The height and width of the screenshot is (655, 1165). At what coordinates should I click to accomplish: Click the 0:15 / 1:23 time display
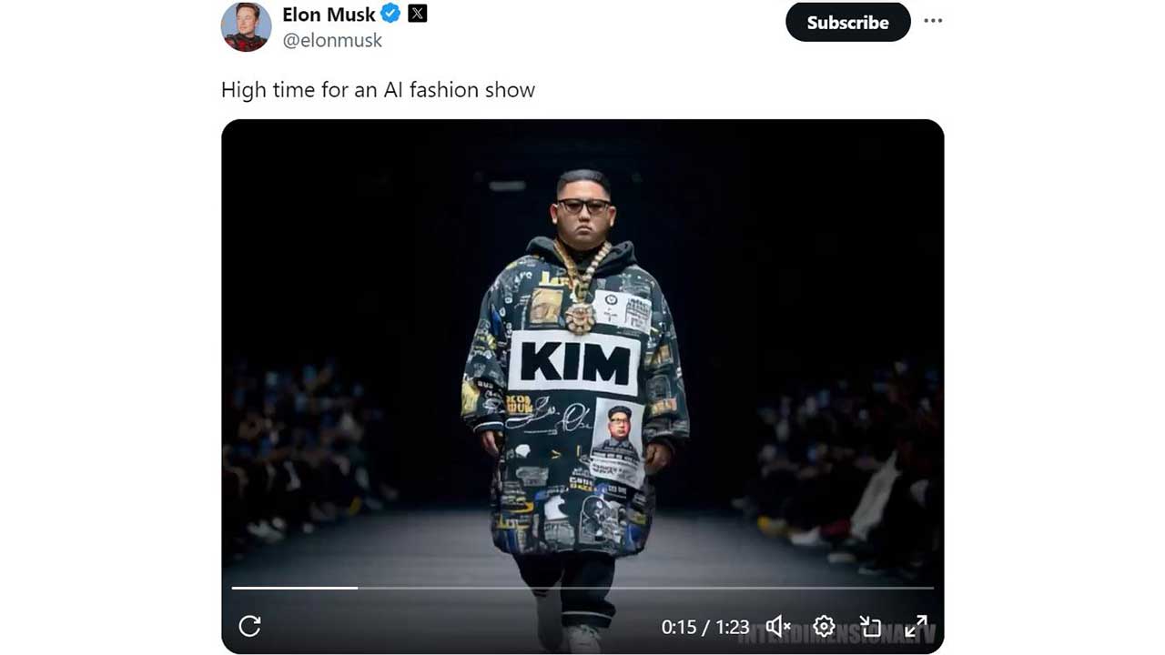click(x=705, y=627)
